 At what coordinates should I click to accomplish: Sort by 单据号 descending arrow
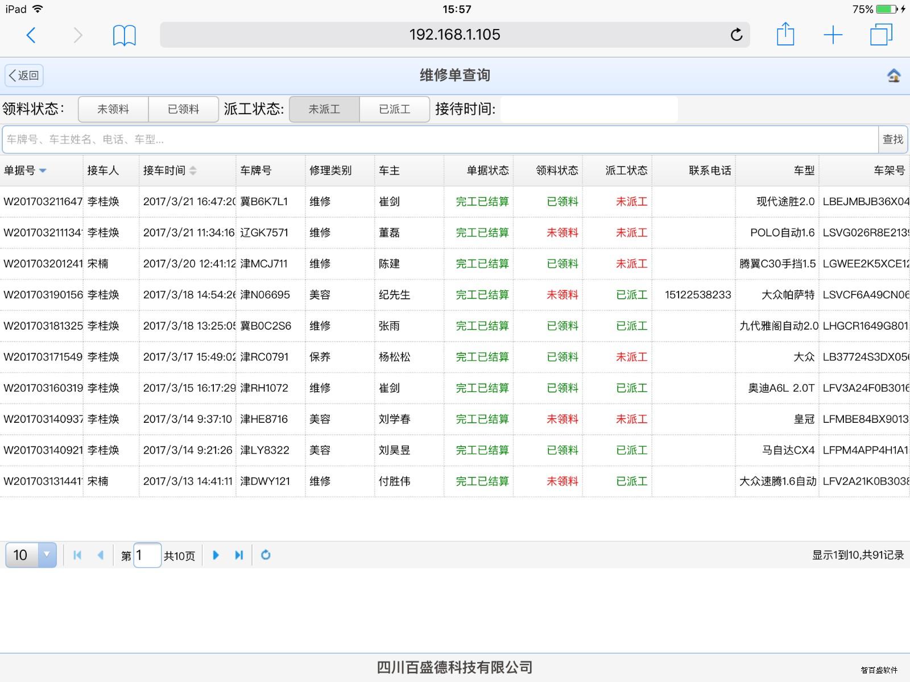click(43, 170)
